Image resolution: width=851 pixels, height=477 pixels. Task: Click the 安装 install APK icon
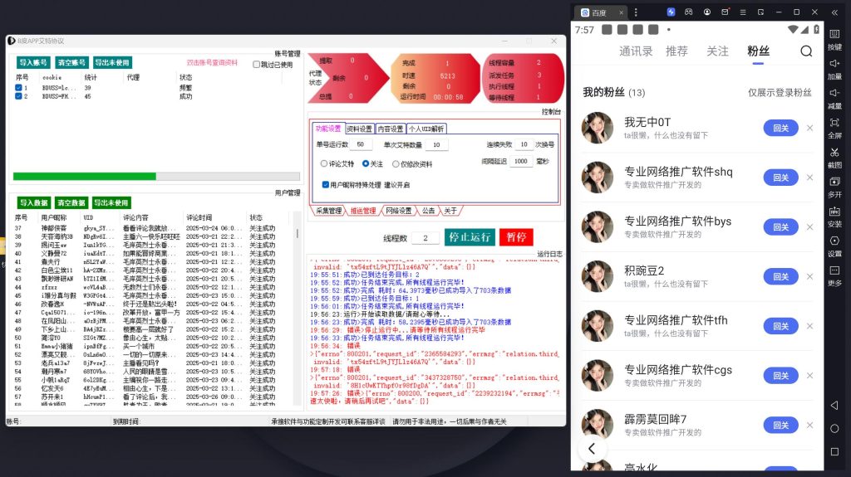[x=834, y=212]
